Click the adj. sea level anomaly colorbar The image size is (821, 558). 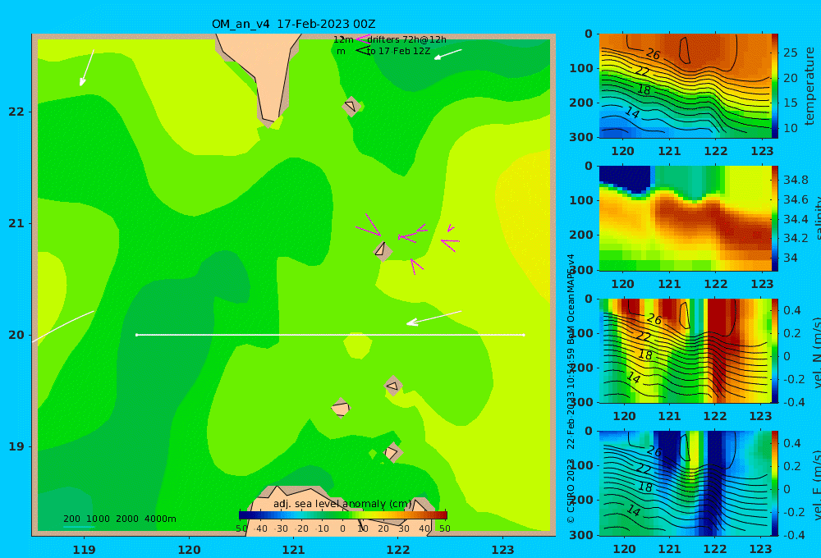[x=343, y=515]
